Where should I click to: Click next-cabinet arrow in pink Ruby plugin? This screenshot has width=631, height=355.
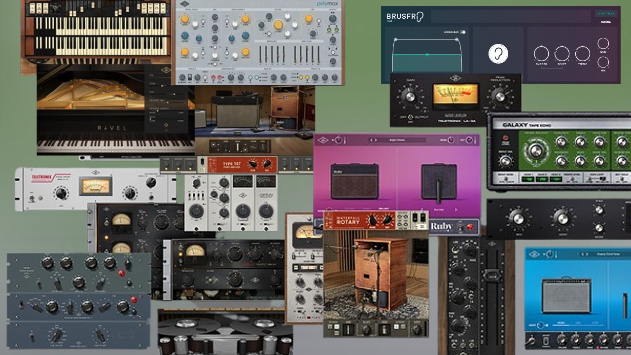coord(455,210)
